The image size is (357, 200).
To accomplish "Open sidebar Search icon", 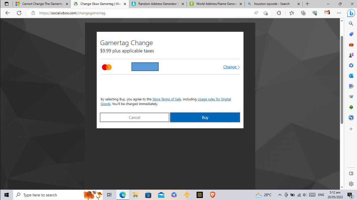I will (x=351, y=24).
